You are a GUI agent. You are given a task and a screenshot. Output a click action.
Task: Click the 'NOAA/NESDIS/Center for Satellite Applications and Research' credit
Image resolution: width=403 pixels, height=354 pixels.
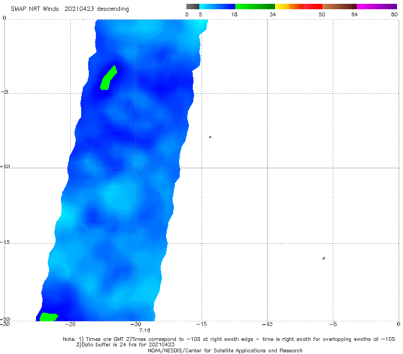(225, 350)
